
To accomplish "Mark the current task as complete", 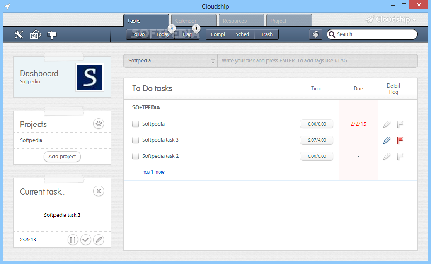I will pos(86,240).
